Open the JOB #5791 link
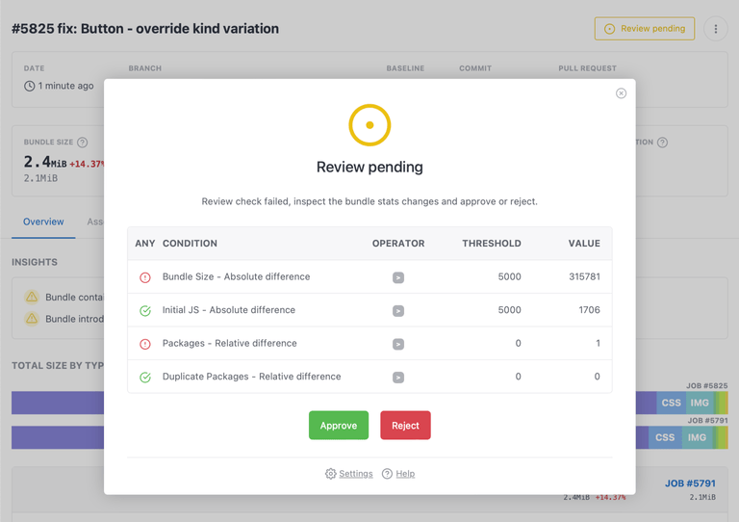739x522 pixels. click(690, 483)
